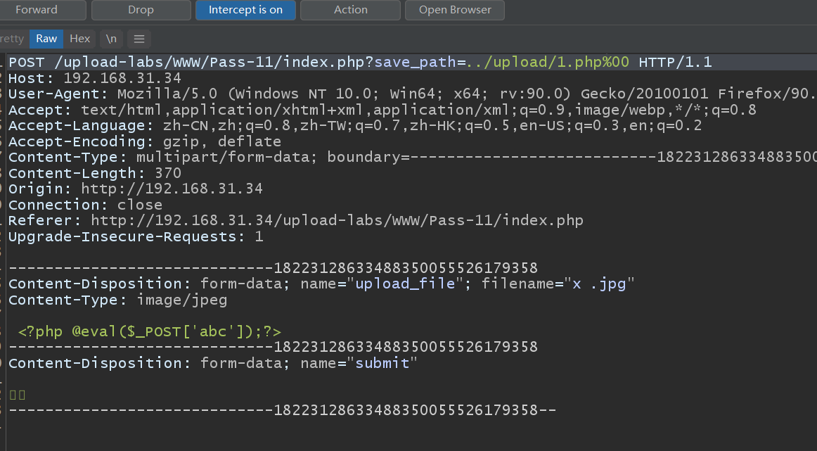817x451 pixels.
Task: Click the Forward button
Action: pyautogui.click(x=43, y=10)
